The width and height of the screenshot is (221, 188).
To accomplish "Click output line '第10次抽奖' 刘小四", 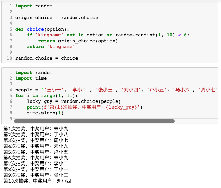I will point(37,181).
